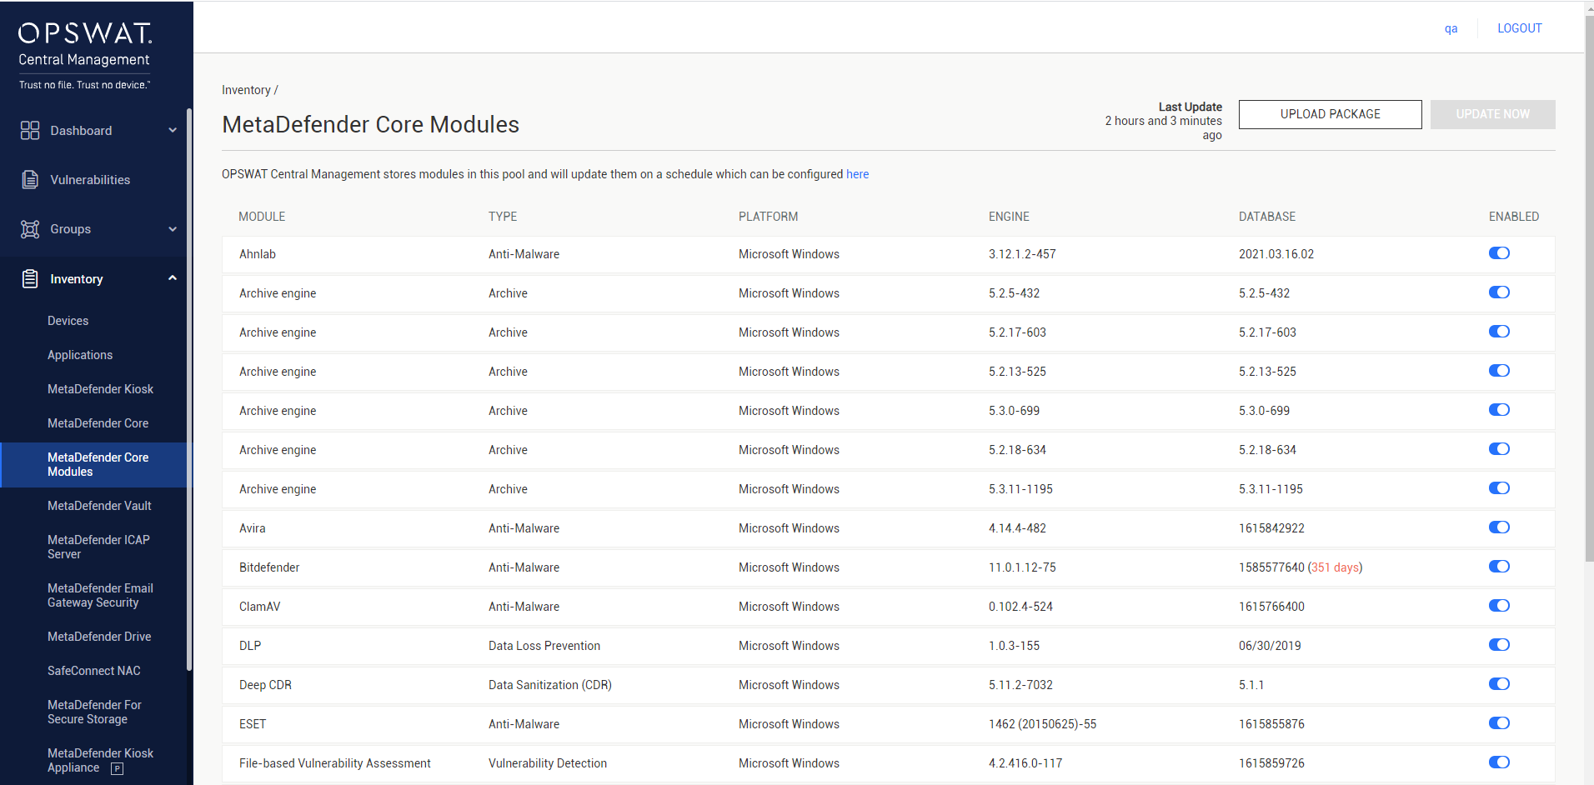
Task: Open Applications in the sidebar
Action: coord(80,355)
